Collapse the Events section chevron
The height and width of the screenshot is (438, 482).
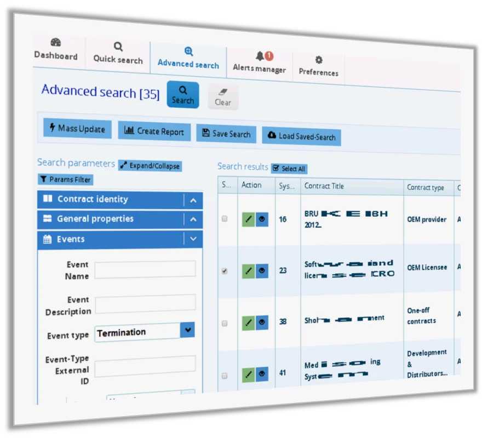coord(193,239)
